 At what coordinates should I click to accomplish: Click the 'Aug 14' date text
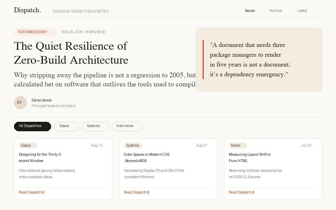(97, 145)
